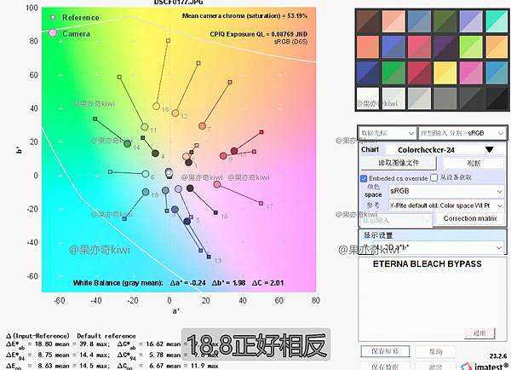The image size is (511, 370).
Task: Click camera circle point 10 on plot
Action: (190, 188)
